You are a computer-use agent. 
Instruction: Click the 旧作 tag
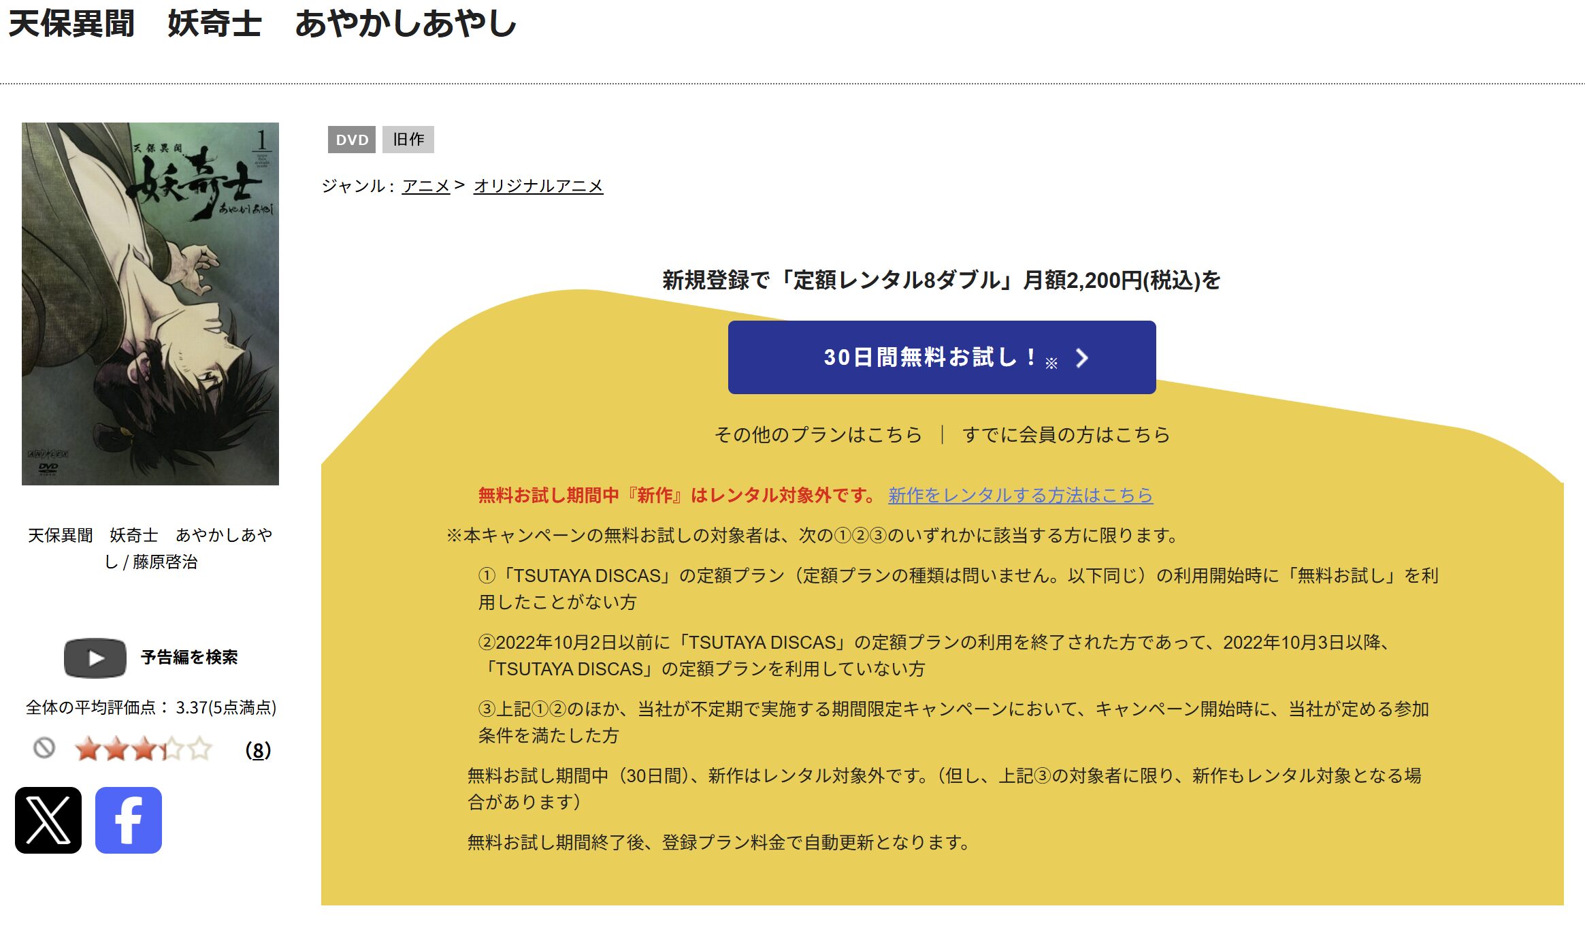click(408, 140)
